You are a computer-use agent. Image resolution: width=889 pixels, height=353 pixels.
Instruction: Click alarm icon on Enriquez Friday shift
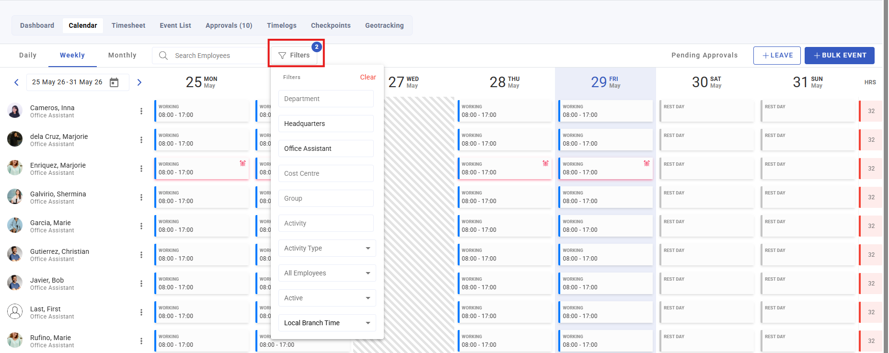tap(647, 163)
